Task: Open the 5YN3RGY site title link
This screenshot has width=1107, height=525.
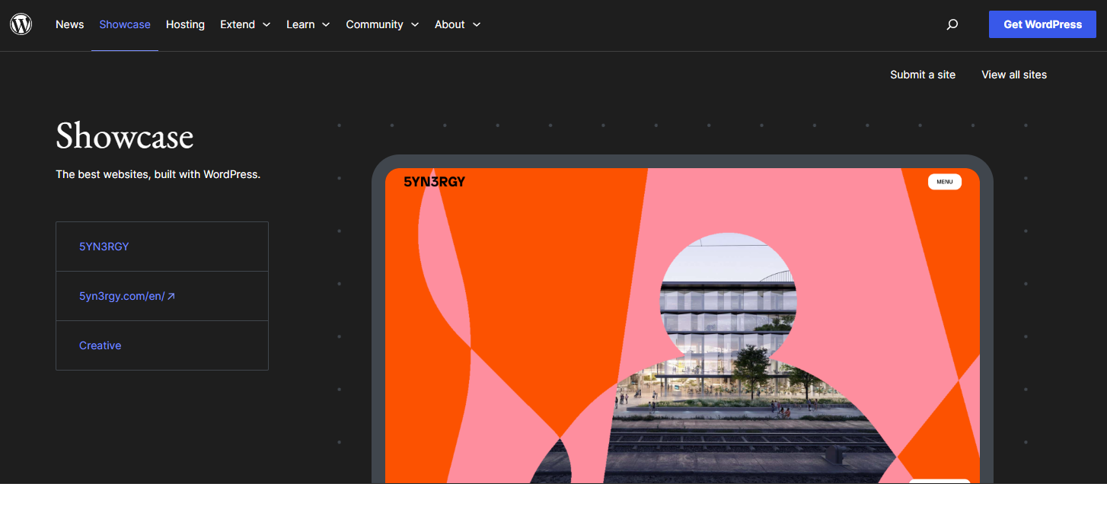Action: 104,247
